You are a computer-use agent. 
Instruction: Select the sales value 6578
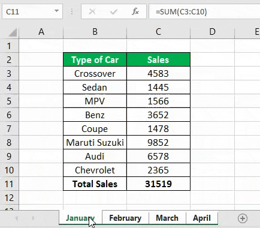click(x=158, y=156)
